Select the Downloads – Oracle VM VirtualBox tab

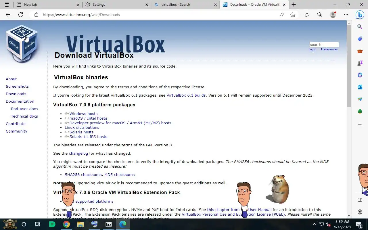254,5
